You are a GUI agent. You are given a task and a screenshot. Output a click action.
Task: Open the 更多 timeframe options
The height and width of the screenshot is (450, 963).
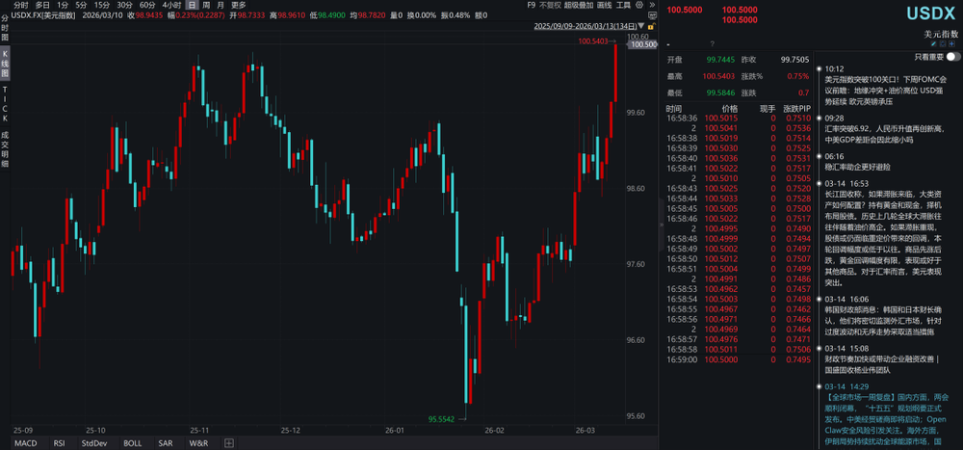[238, 5]
